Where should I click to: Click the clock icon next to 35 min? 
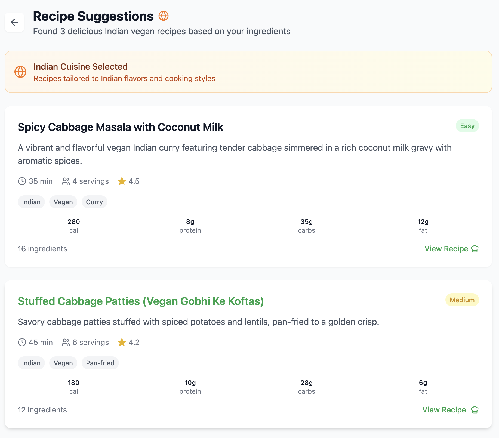click(x=22, y=181)
